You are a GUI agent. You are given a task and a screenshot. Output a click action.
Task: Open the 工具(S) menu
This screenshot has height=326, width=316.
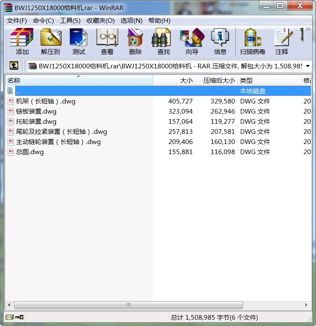tap(70, 21)
